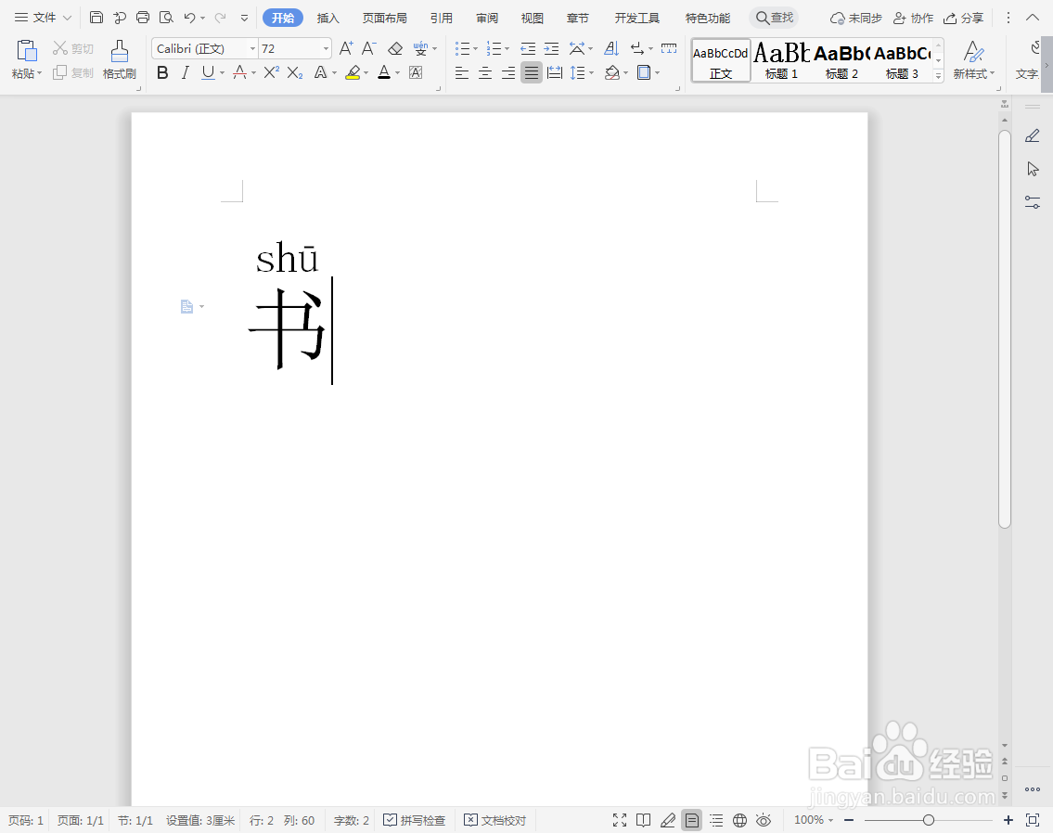
Task: Click the Cut (剪切) button
Action: point(73,48)
